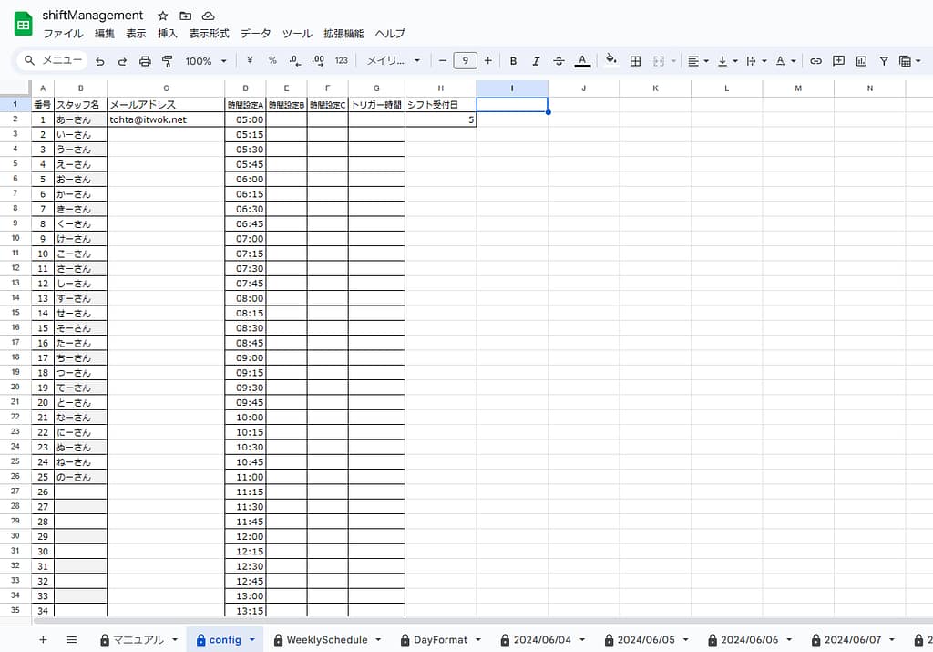Open the cell borders options
Viewport: 933px width, 652px height.
(x=635, y=61)
